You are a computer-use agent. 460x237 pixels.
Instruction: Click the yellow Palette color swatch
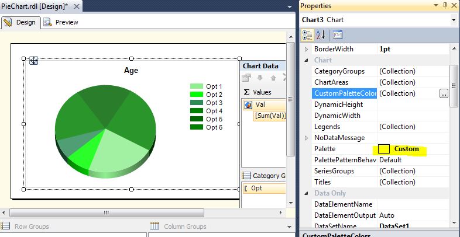pos(384,149)
